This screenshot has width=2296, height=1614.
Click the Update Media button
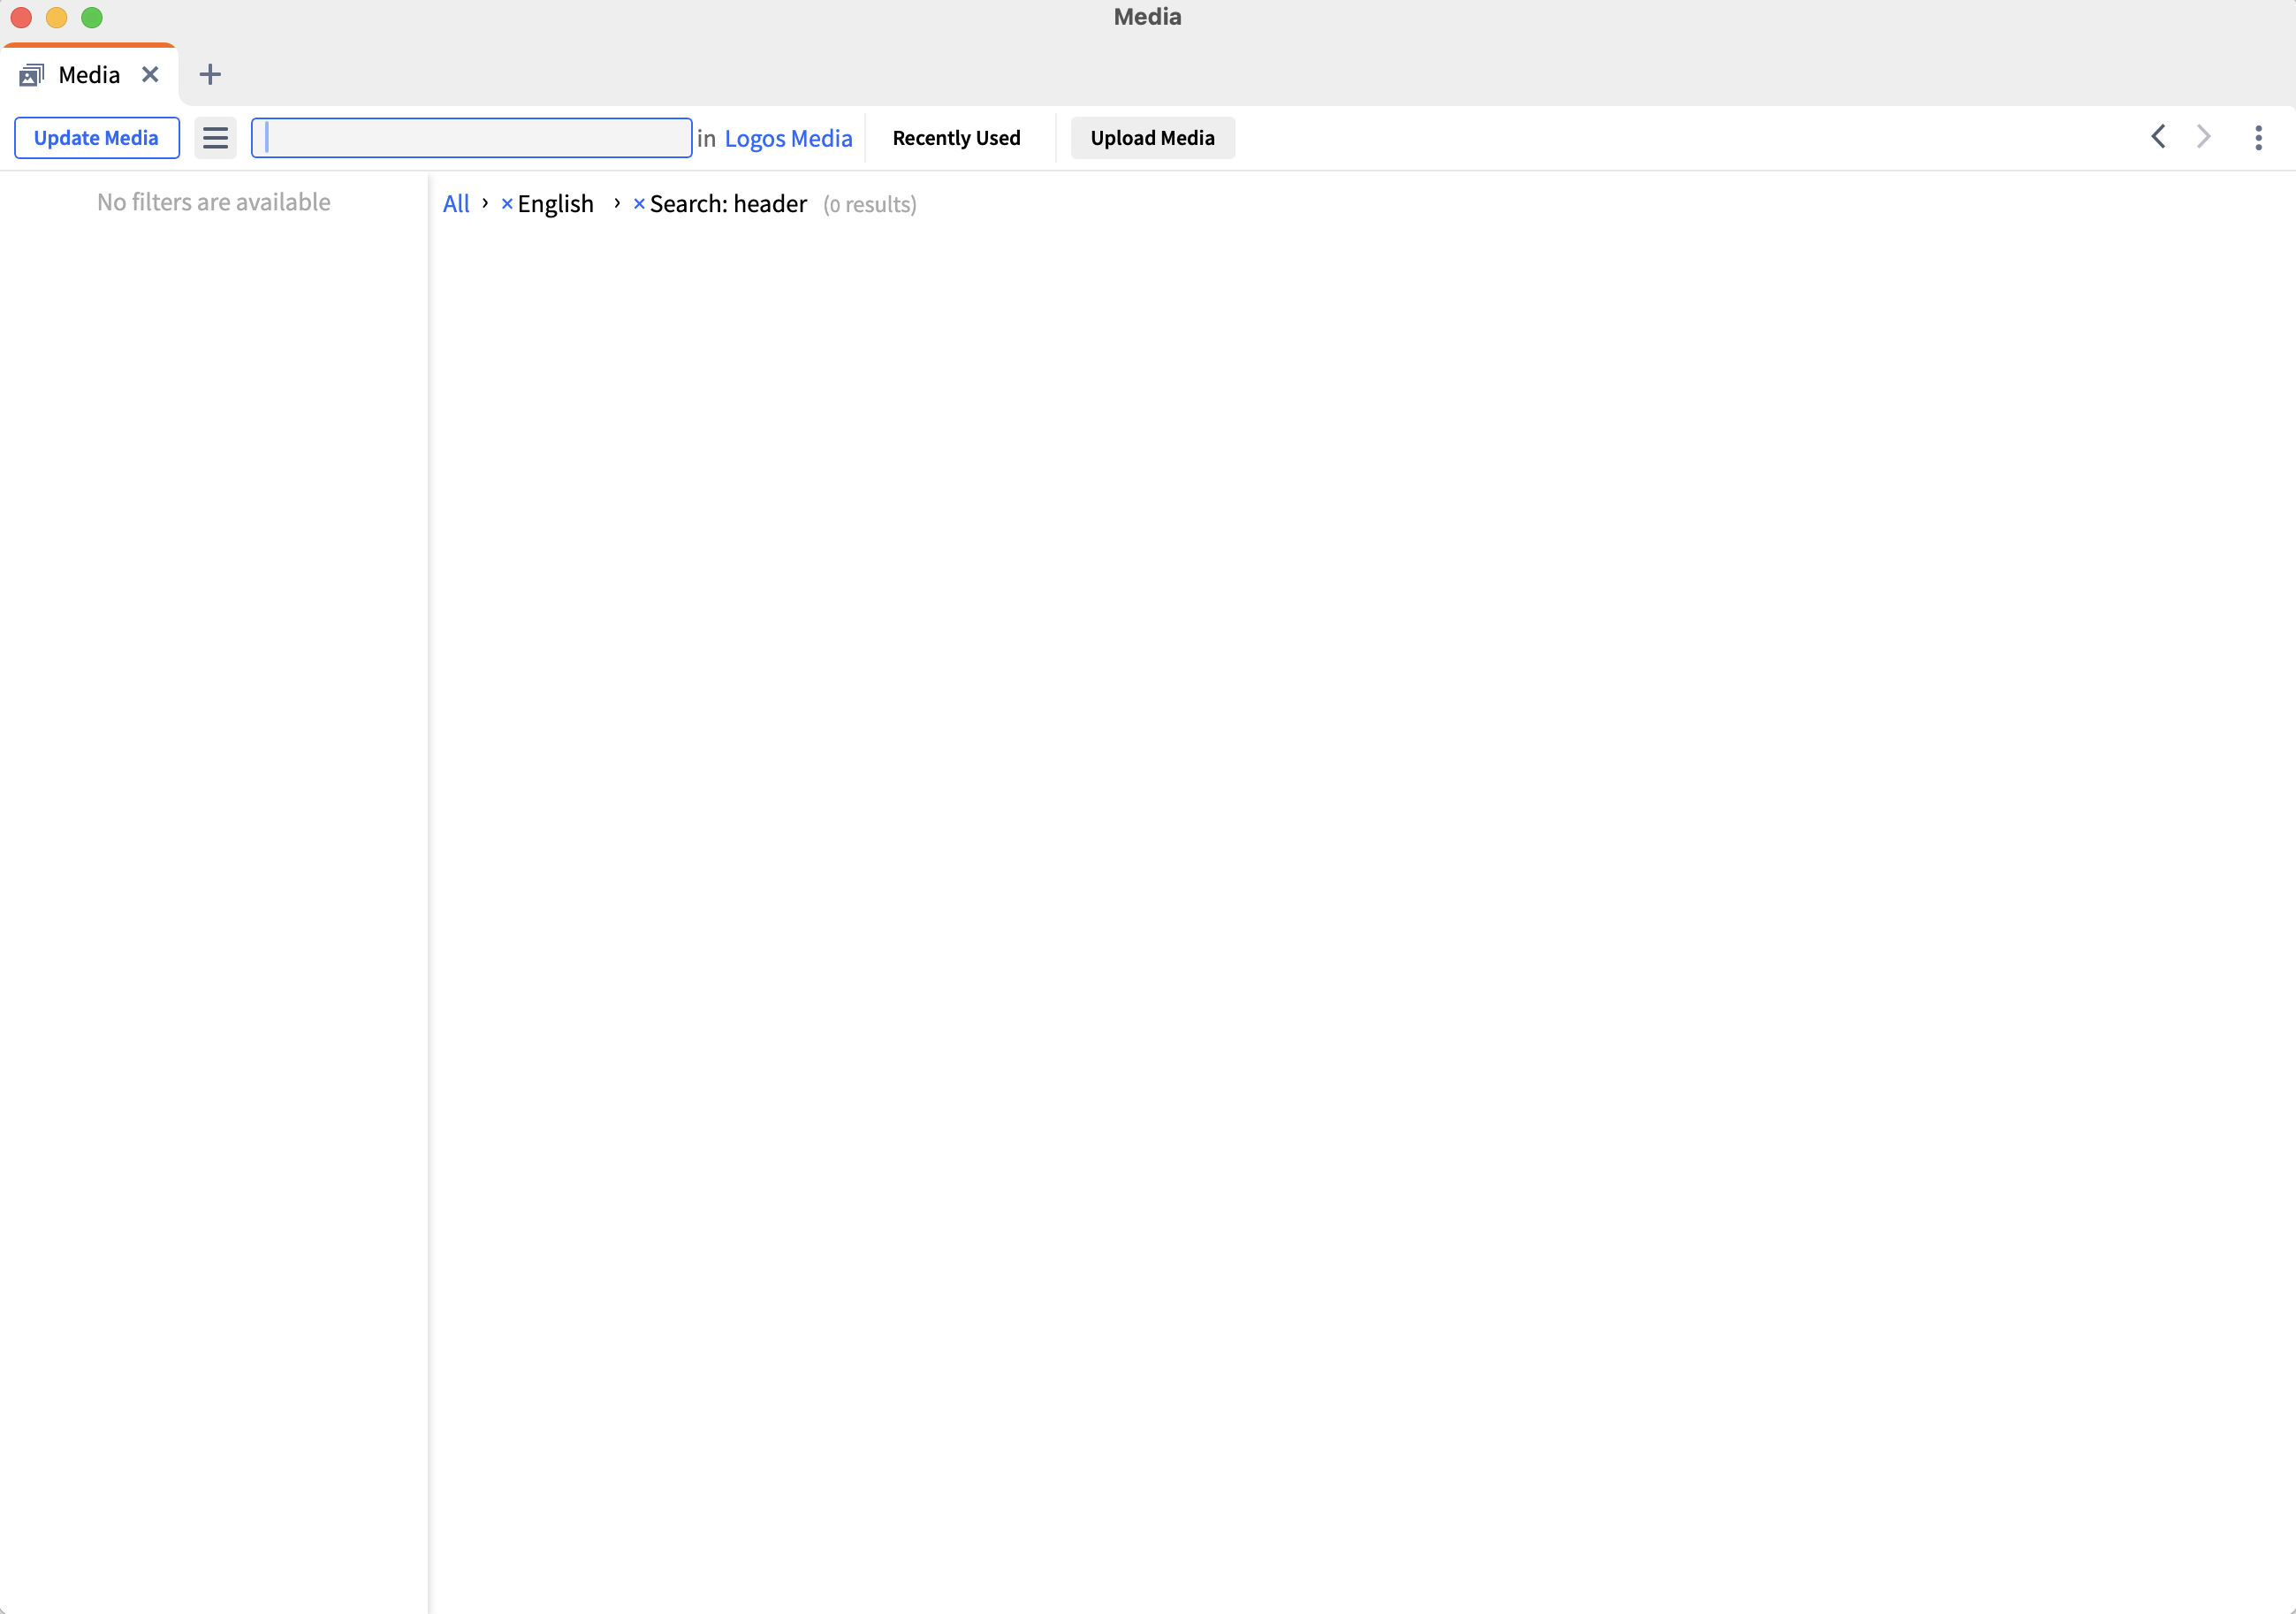96,138
